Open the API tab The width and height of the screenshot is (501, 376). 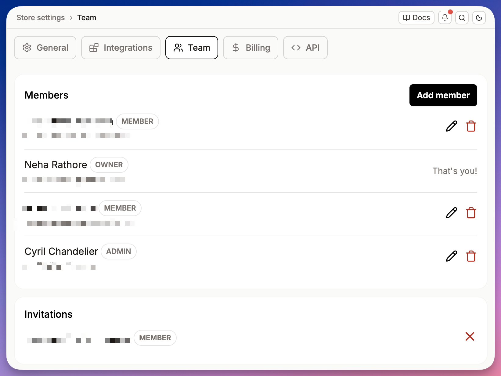click(x=305, y=48)
